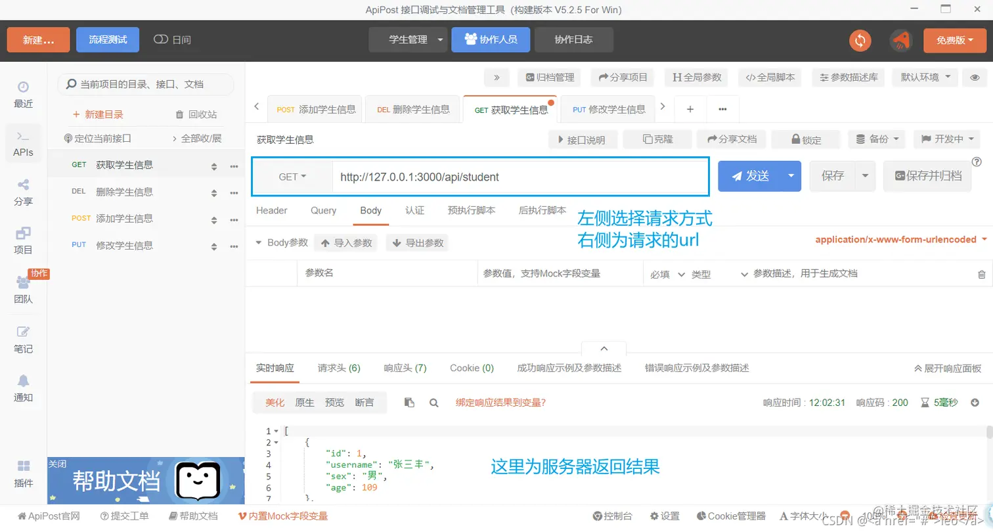Click the 保存并归档 save and archive button
The image size is (993, 532).
click(x=927, y=176)
